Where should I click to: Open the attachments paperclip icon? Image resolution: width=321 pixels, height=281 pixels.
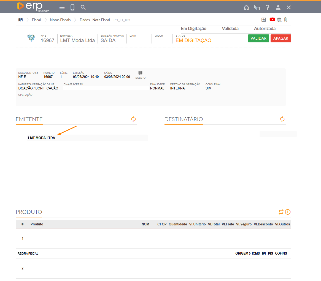[286, 20]
